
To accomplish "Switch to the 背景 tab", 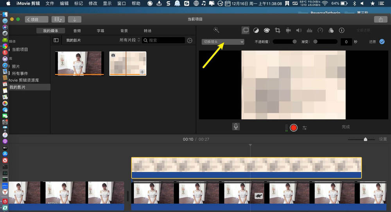I will (x=124, y=30).
